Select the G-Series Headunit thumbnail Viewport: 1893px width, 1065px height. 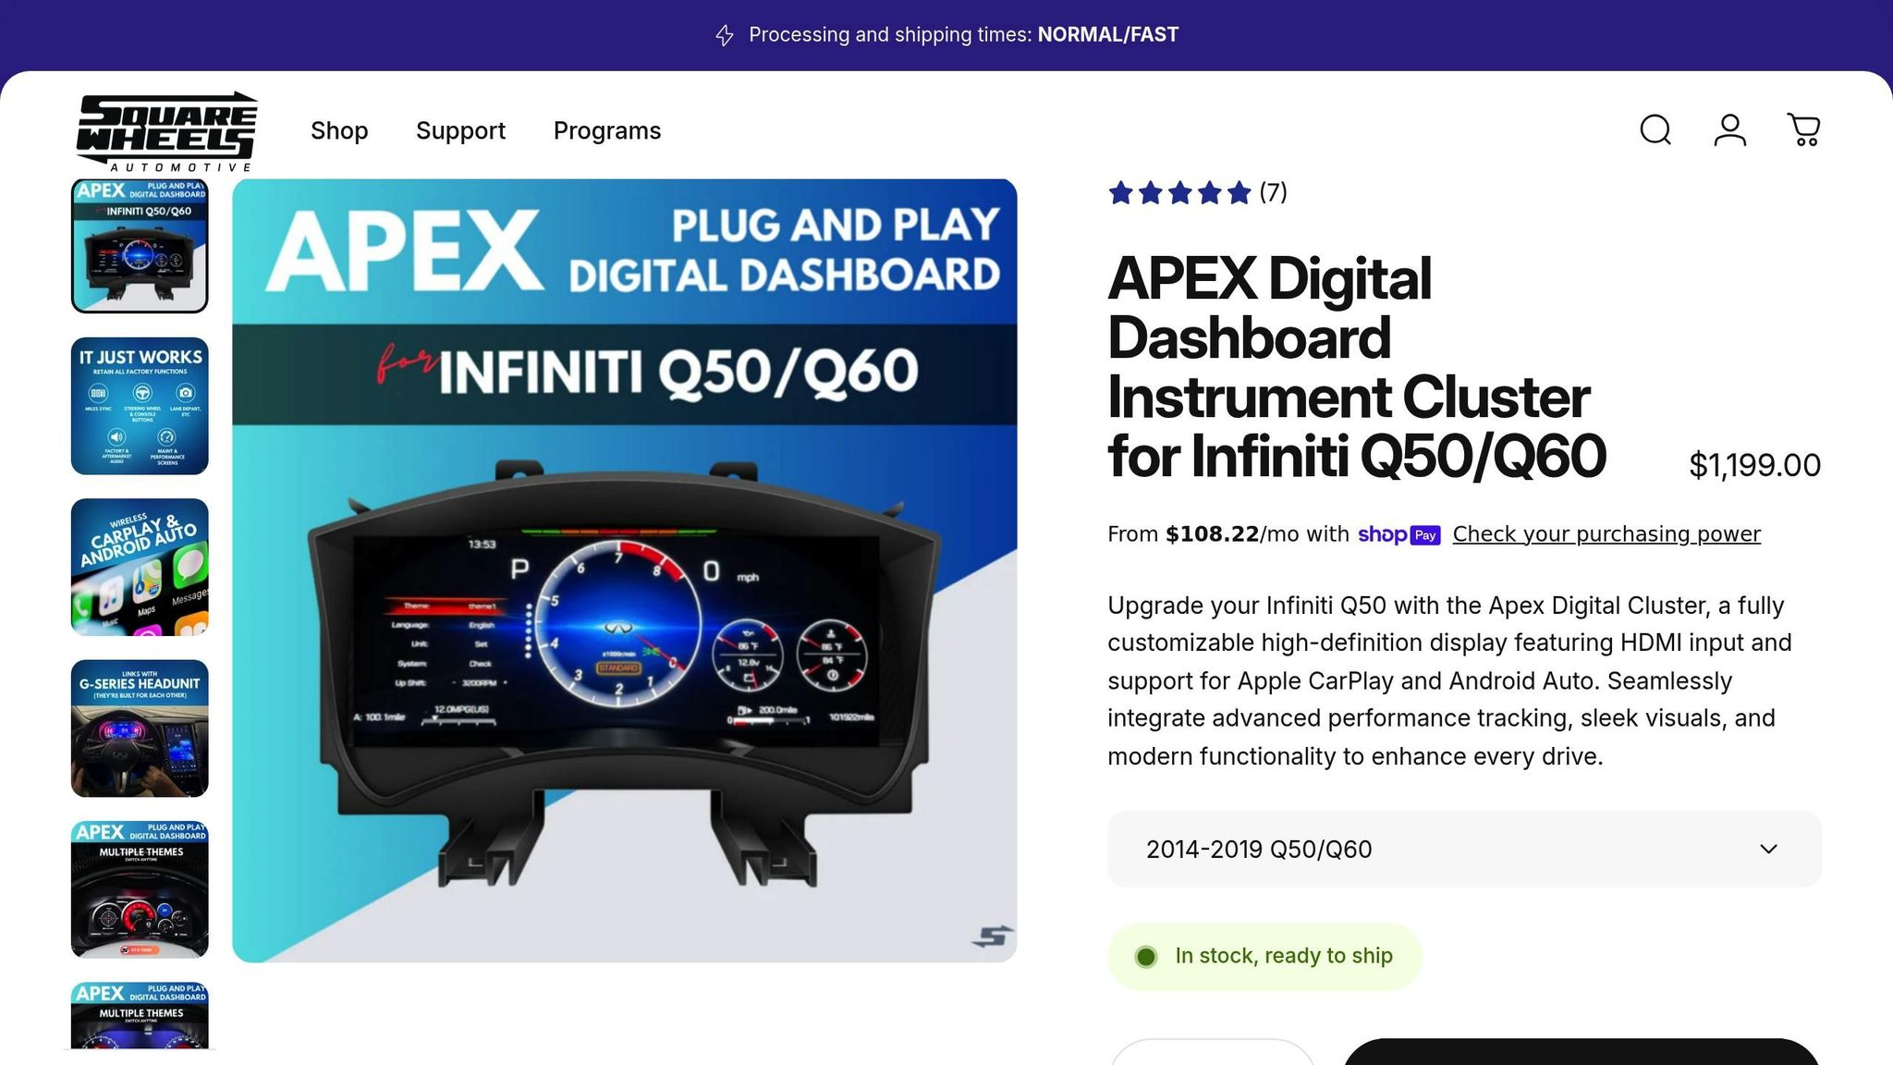140,728
